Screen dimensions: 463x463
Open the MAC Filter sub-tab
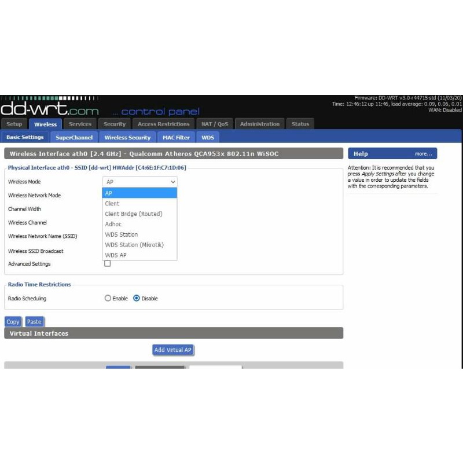[176, 137]
